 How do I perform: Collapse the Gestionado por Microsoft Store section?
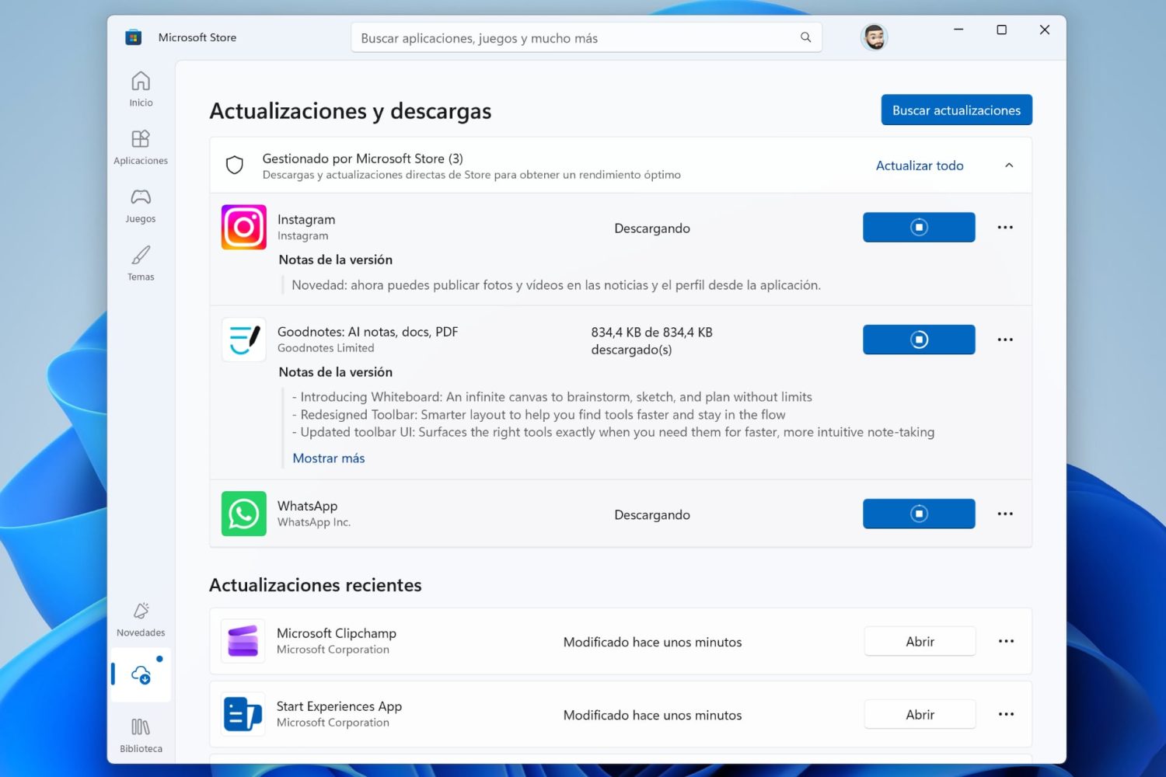click(x=1008, y=165)
